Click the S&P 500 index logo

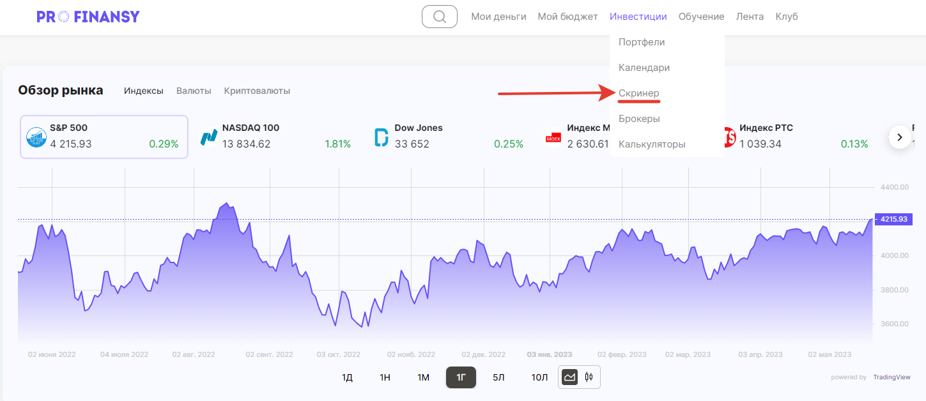pyautogui.click(x=36, y=137)
